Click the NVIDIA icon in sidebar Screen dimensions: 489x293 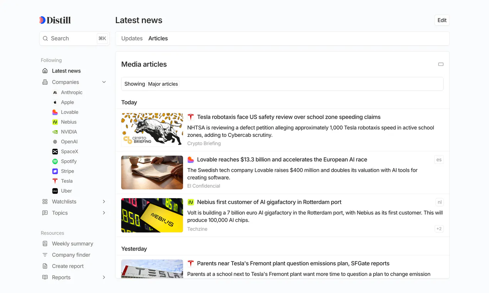click(55, 132)
